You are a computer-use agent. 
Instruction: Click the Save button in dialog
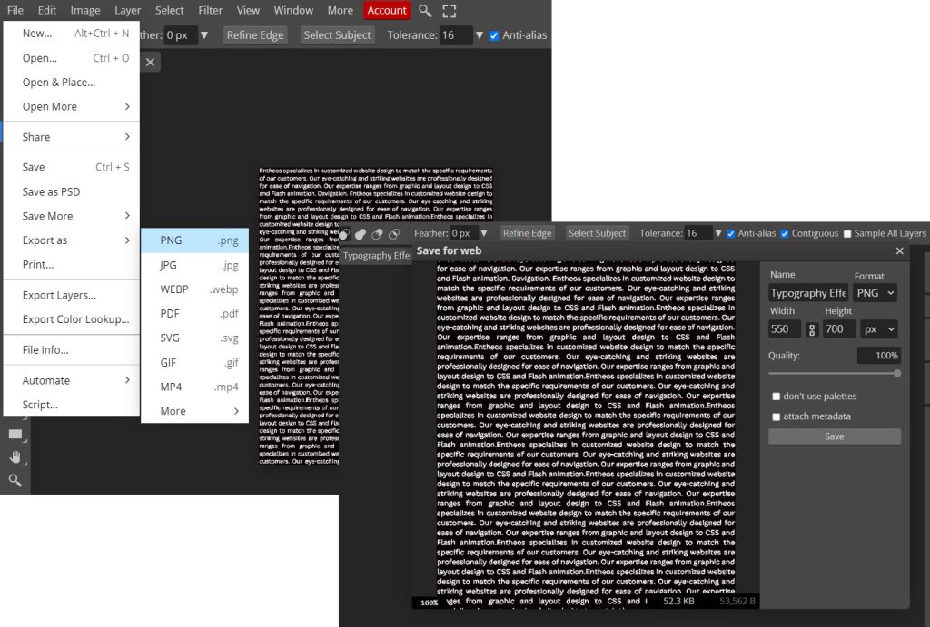click(x=834, y=436)
